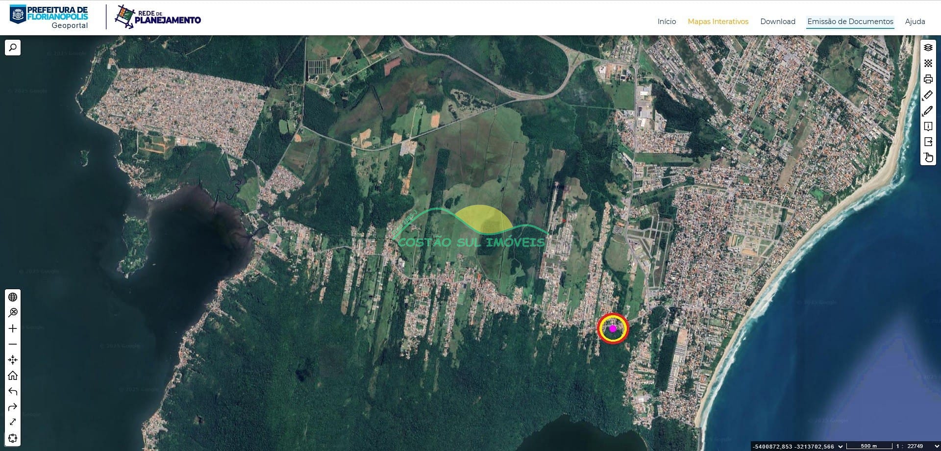Select the pointing hand tool
This screenshot has height=451, width=941.
[928, 157]
